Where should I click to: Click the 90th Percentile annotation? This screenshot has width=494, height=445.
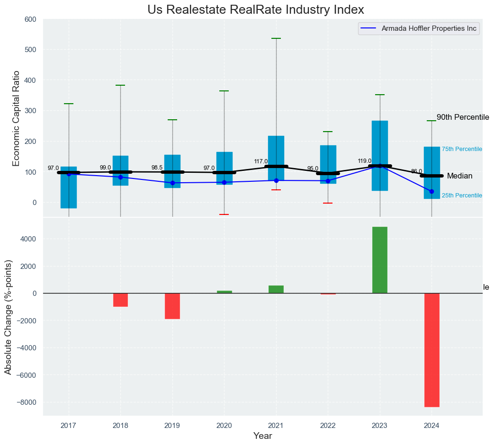[462, 117]
